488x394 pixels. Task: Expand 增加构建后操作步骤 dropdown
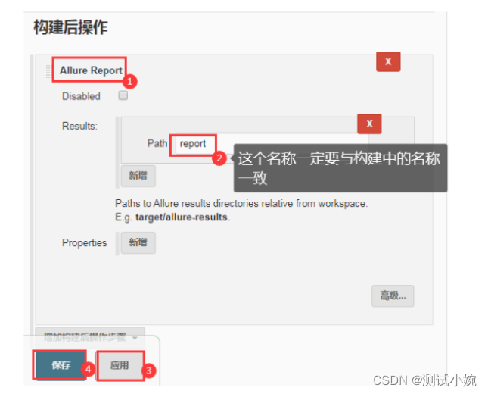coord(90,338)
